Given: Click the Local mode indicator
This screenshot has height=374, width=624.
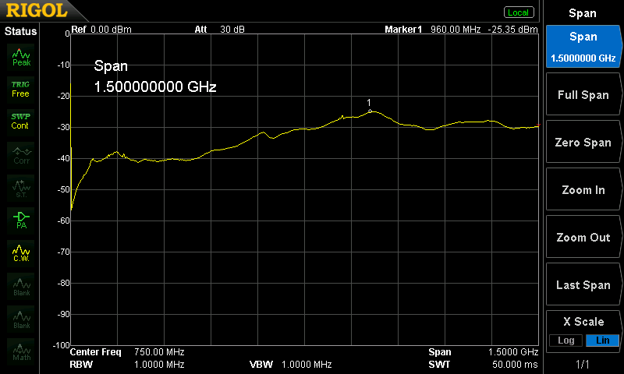Looking at the screenshot, I should pos(518,12).
